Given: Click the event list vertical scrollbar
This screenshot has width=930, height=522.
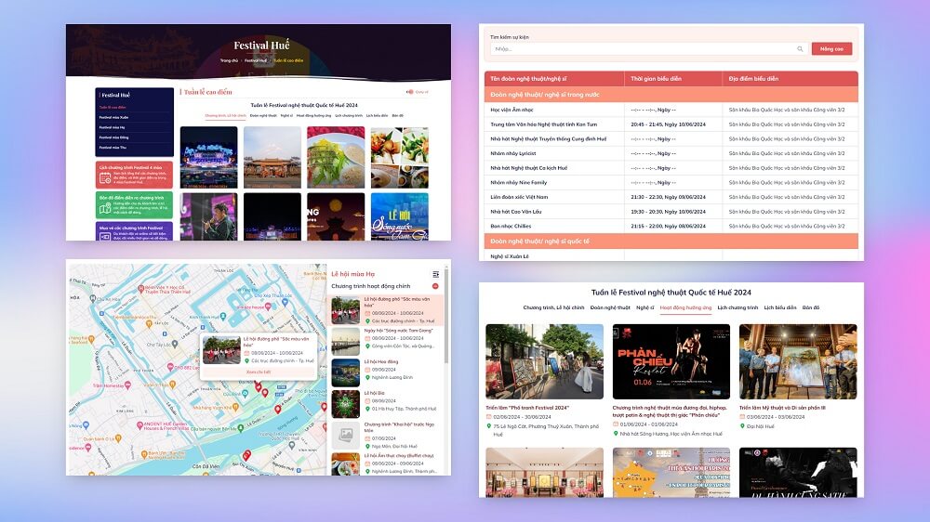Looking at the screenshot, I should (x=446, y=325).
